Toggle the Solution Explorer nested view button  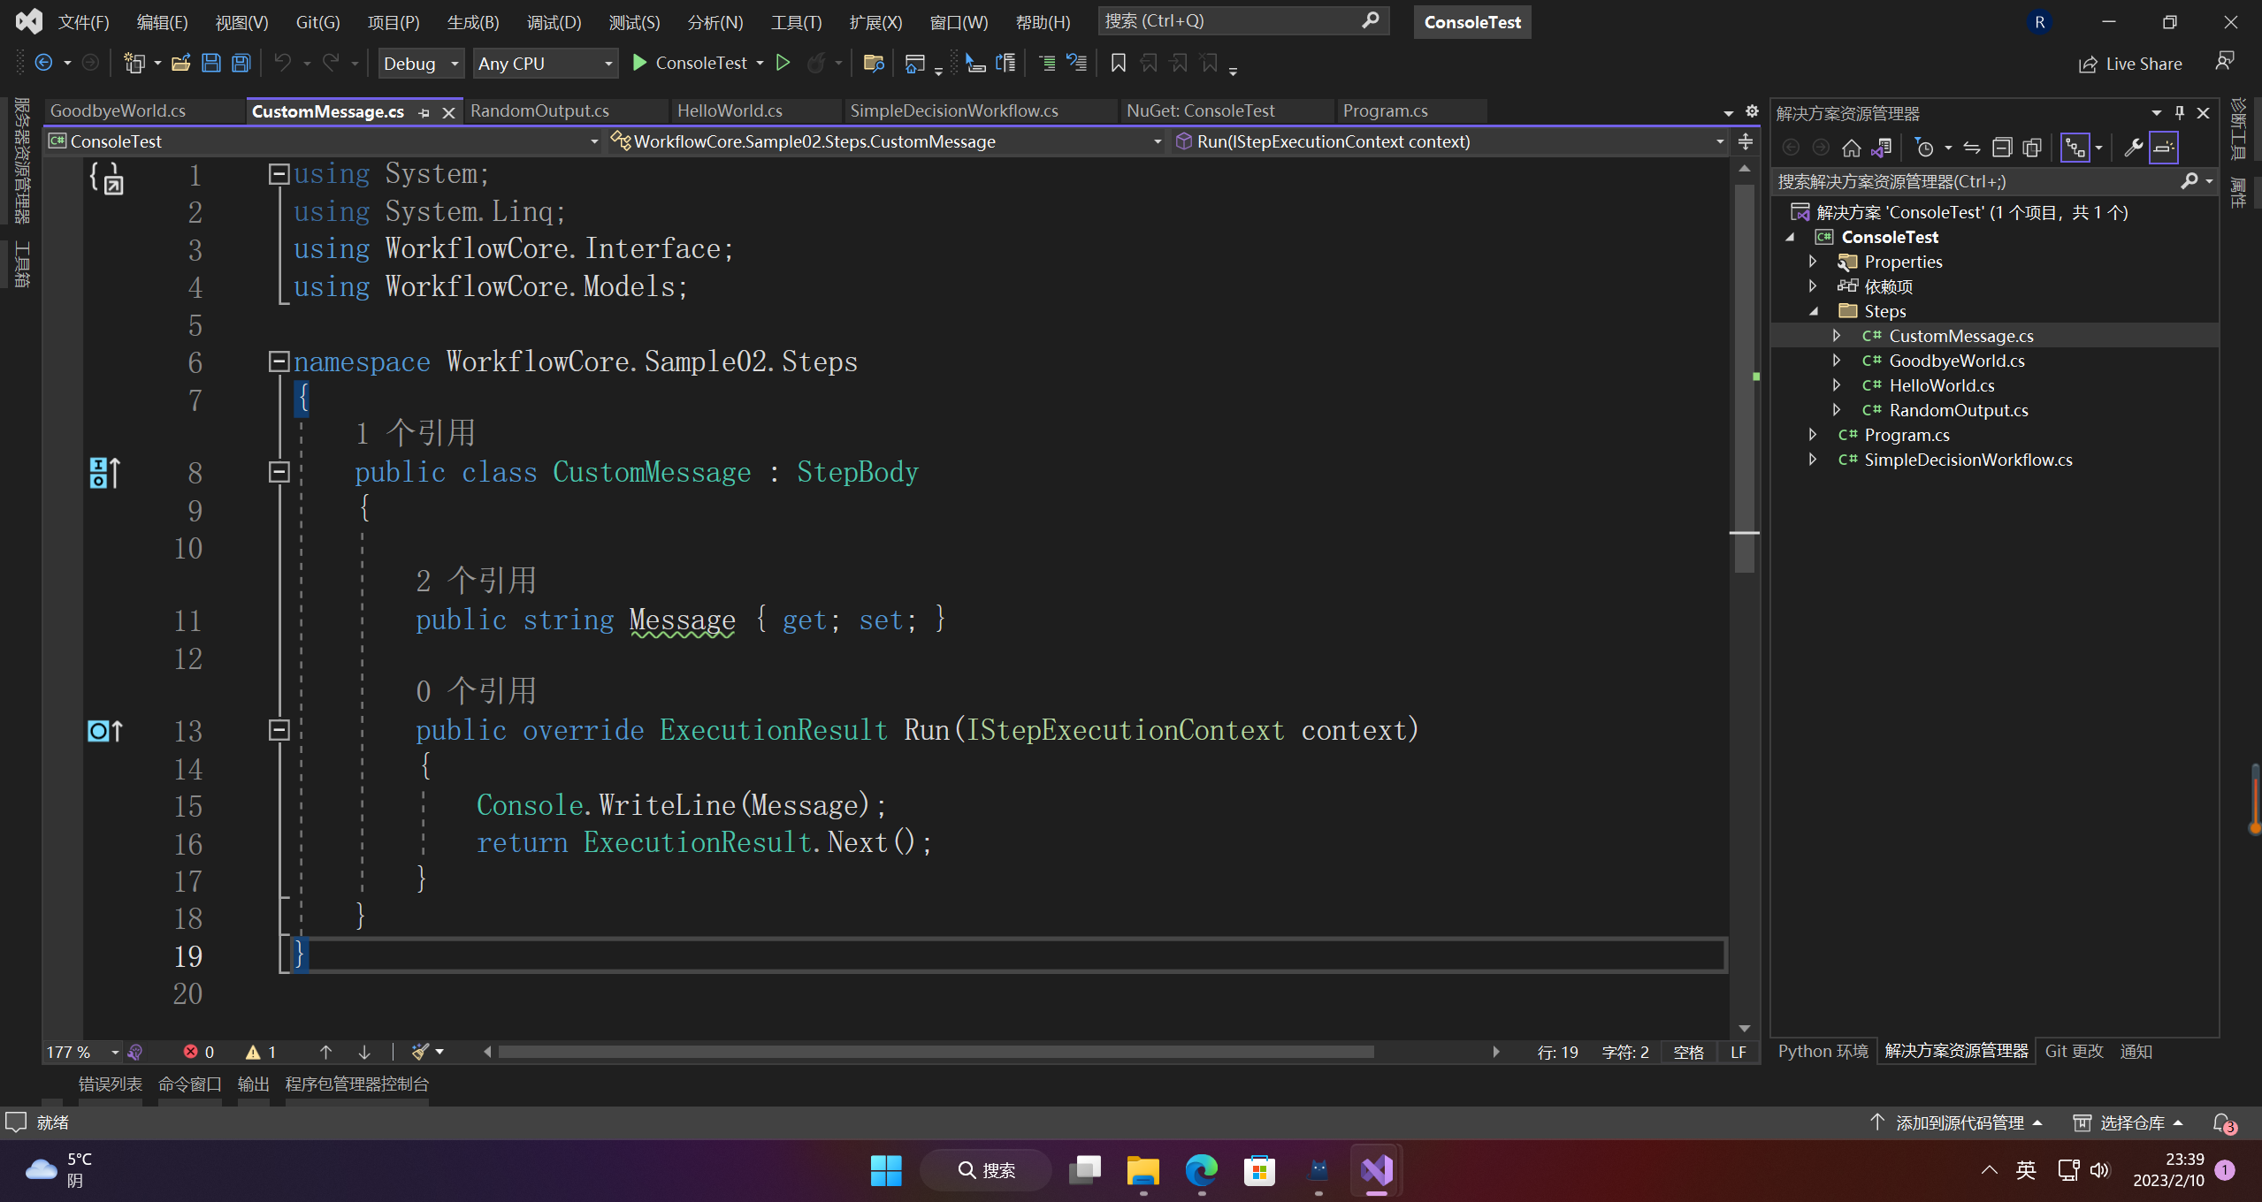[2075, 148]
